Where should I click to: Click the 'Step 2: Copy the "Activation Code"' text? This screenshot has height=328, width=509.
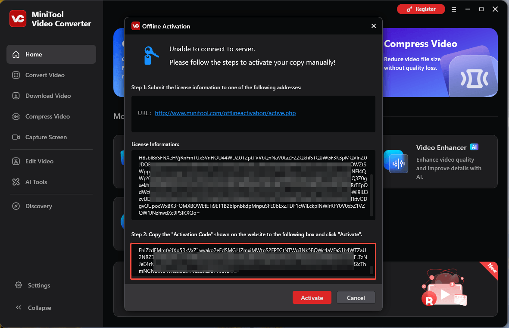[x=247, y=234]
